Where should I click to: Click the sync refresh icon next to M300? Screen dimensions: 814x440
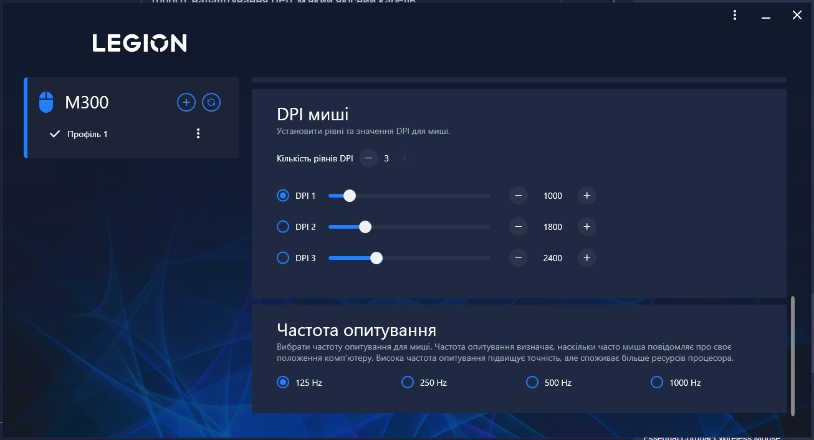[x=211, y=102]
